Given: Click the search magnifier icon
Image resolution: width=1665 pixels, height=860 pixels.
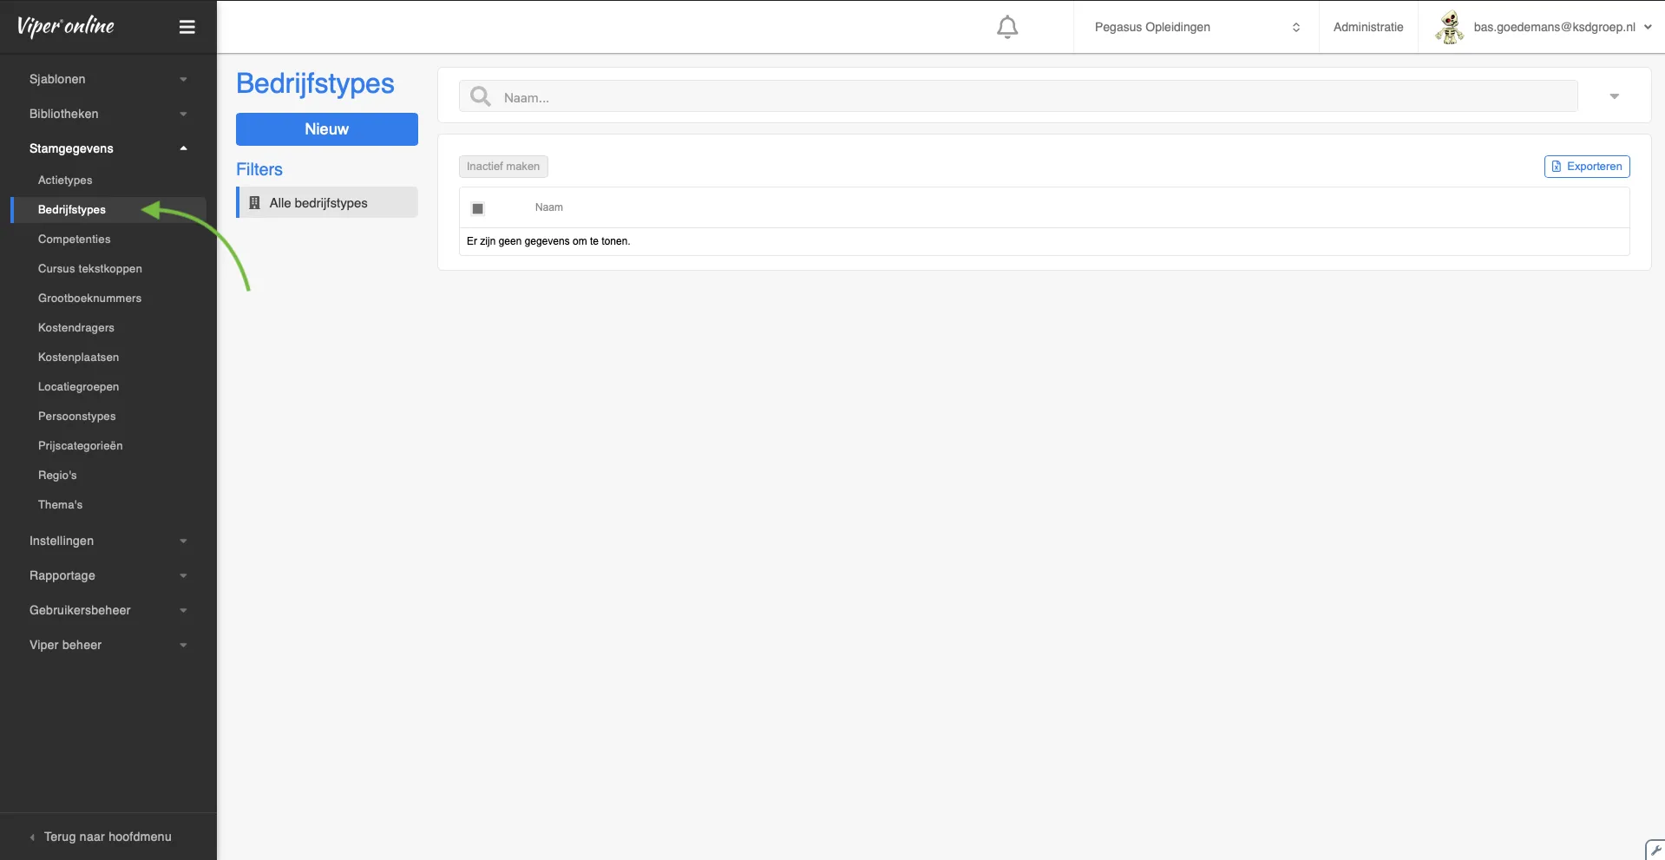Looking at the screenshot, I should 480,96.
